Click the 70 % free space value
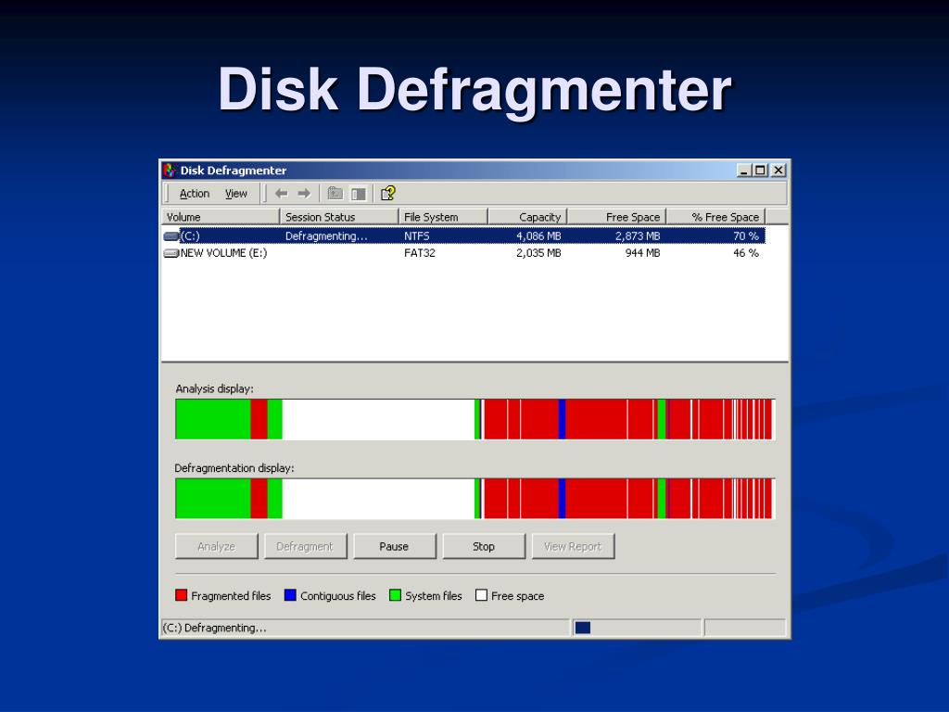 (746, 236)
